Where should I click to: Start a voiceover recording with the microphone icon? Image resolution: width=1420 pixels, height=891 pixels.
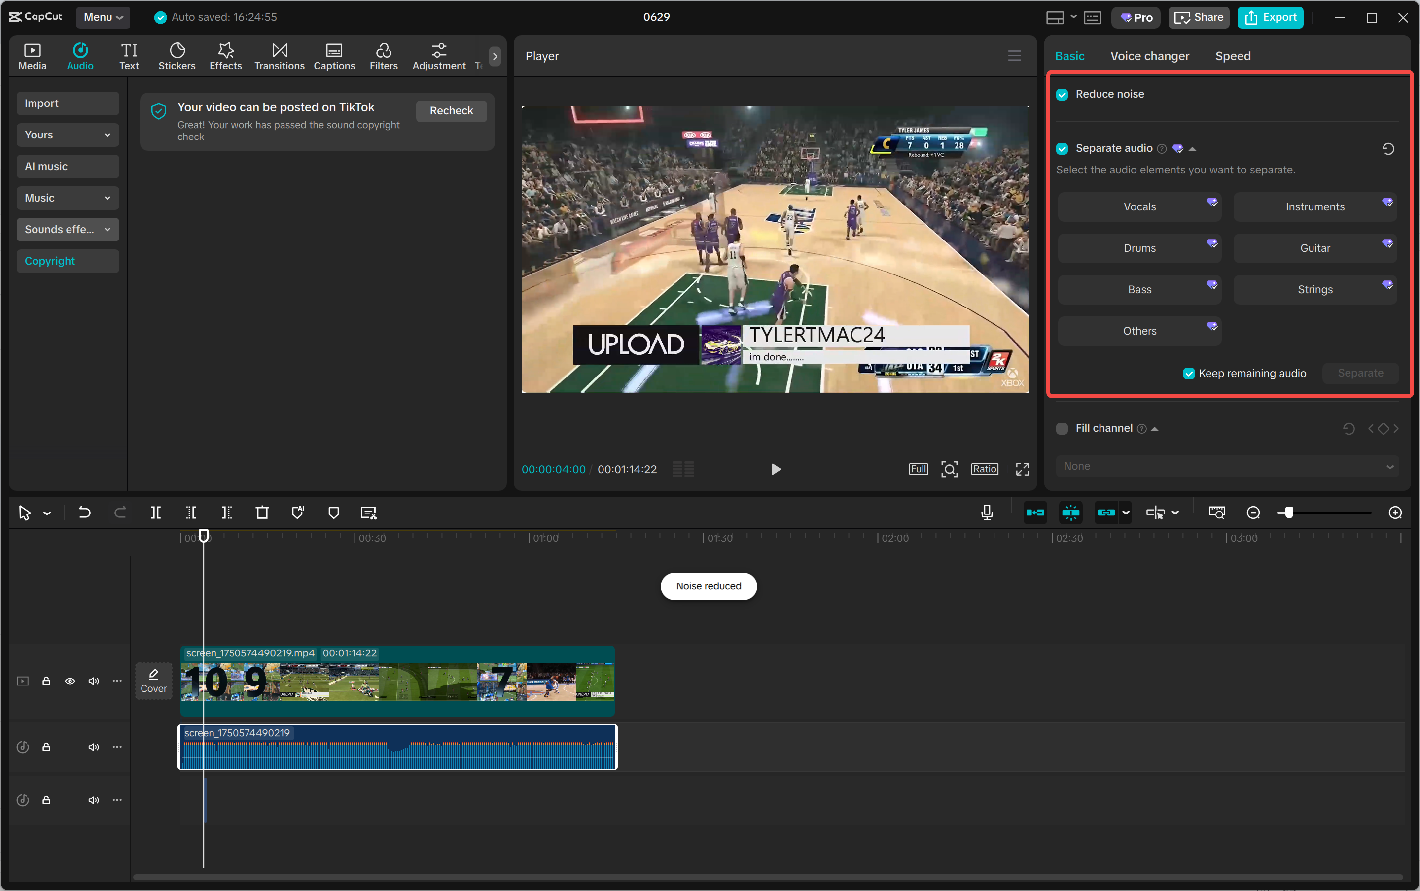(x=986, y=512)
